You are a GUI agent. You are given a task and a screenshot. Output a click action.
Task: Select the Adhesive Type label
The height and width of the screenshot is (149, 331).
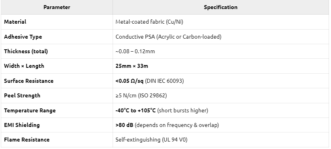pos(23,37)
